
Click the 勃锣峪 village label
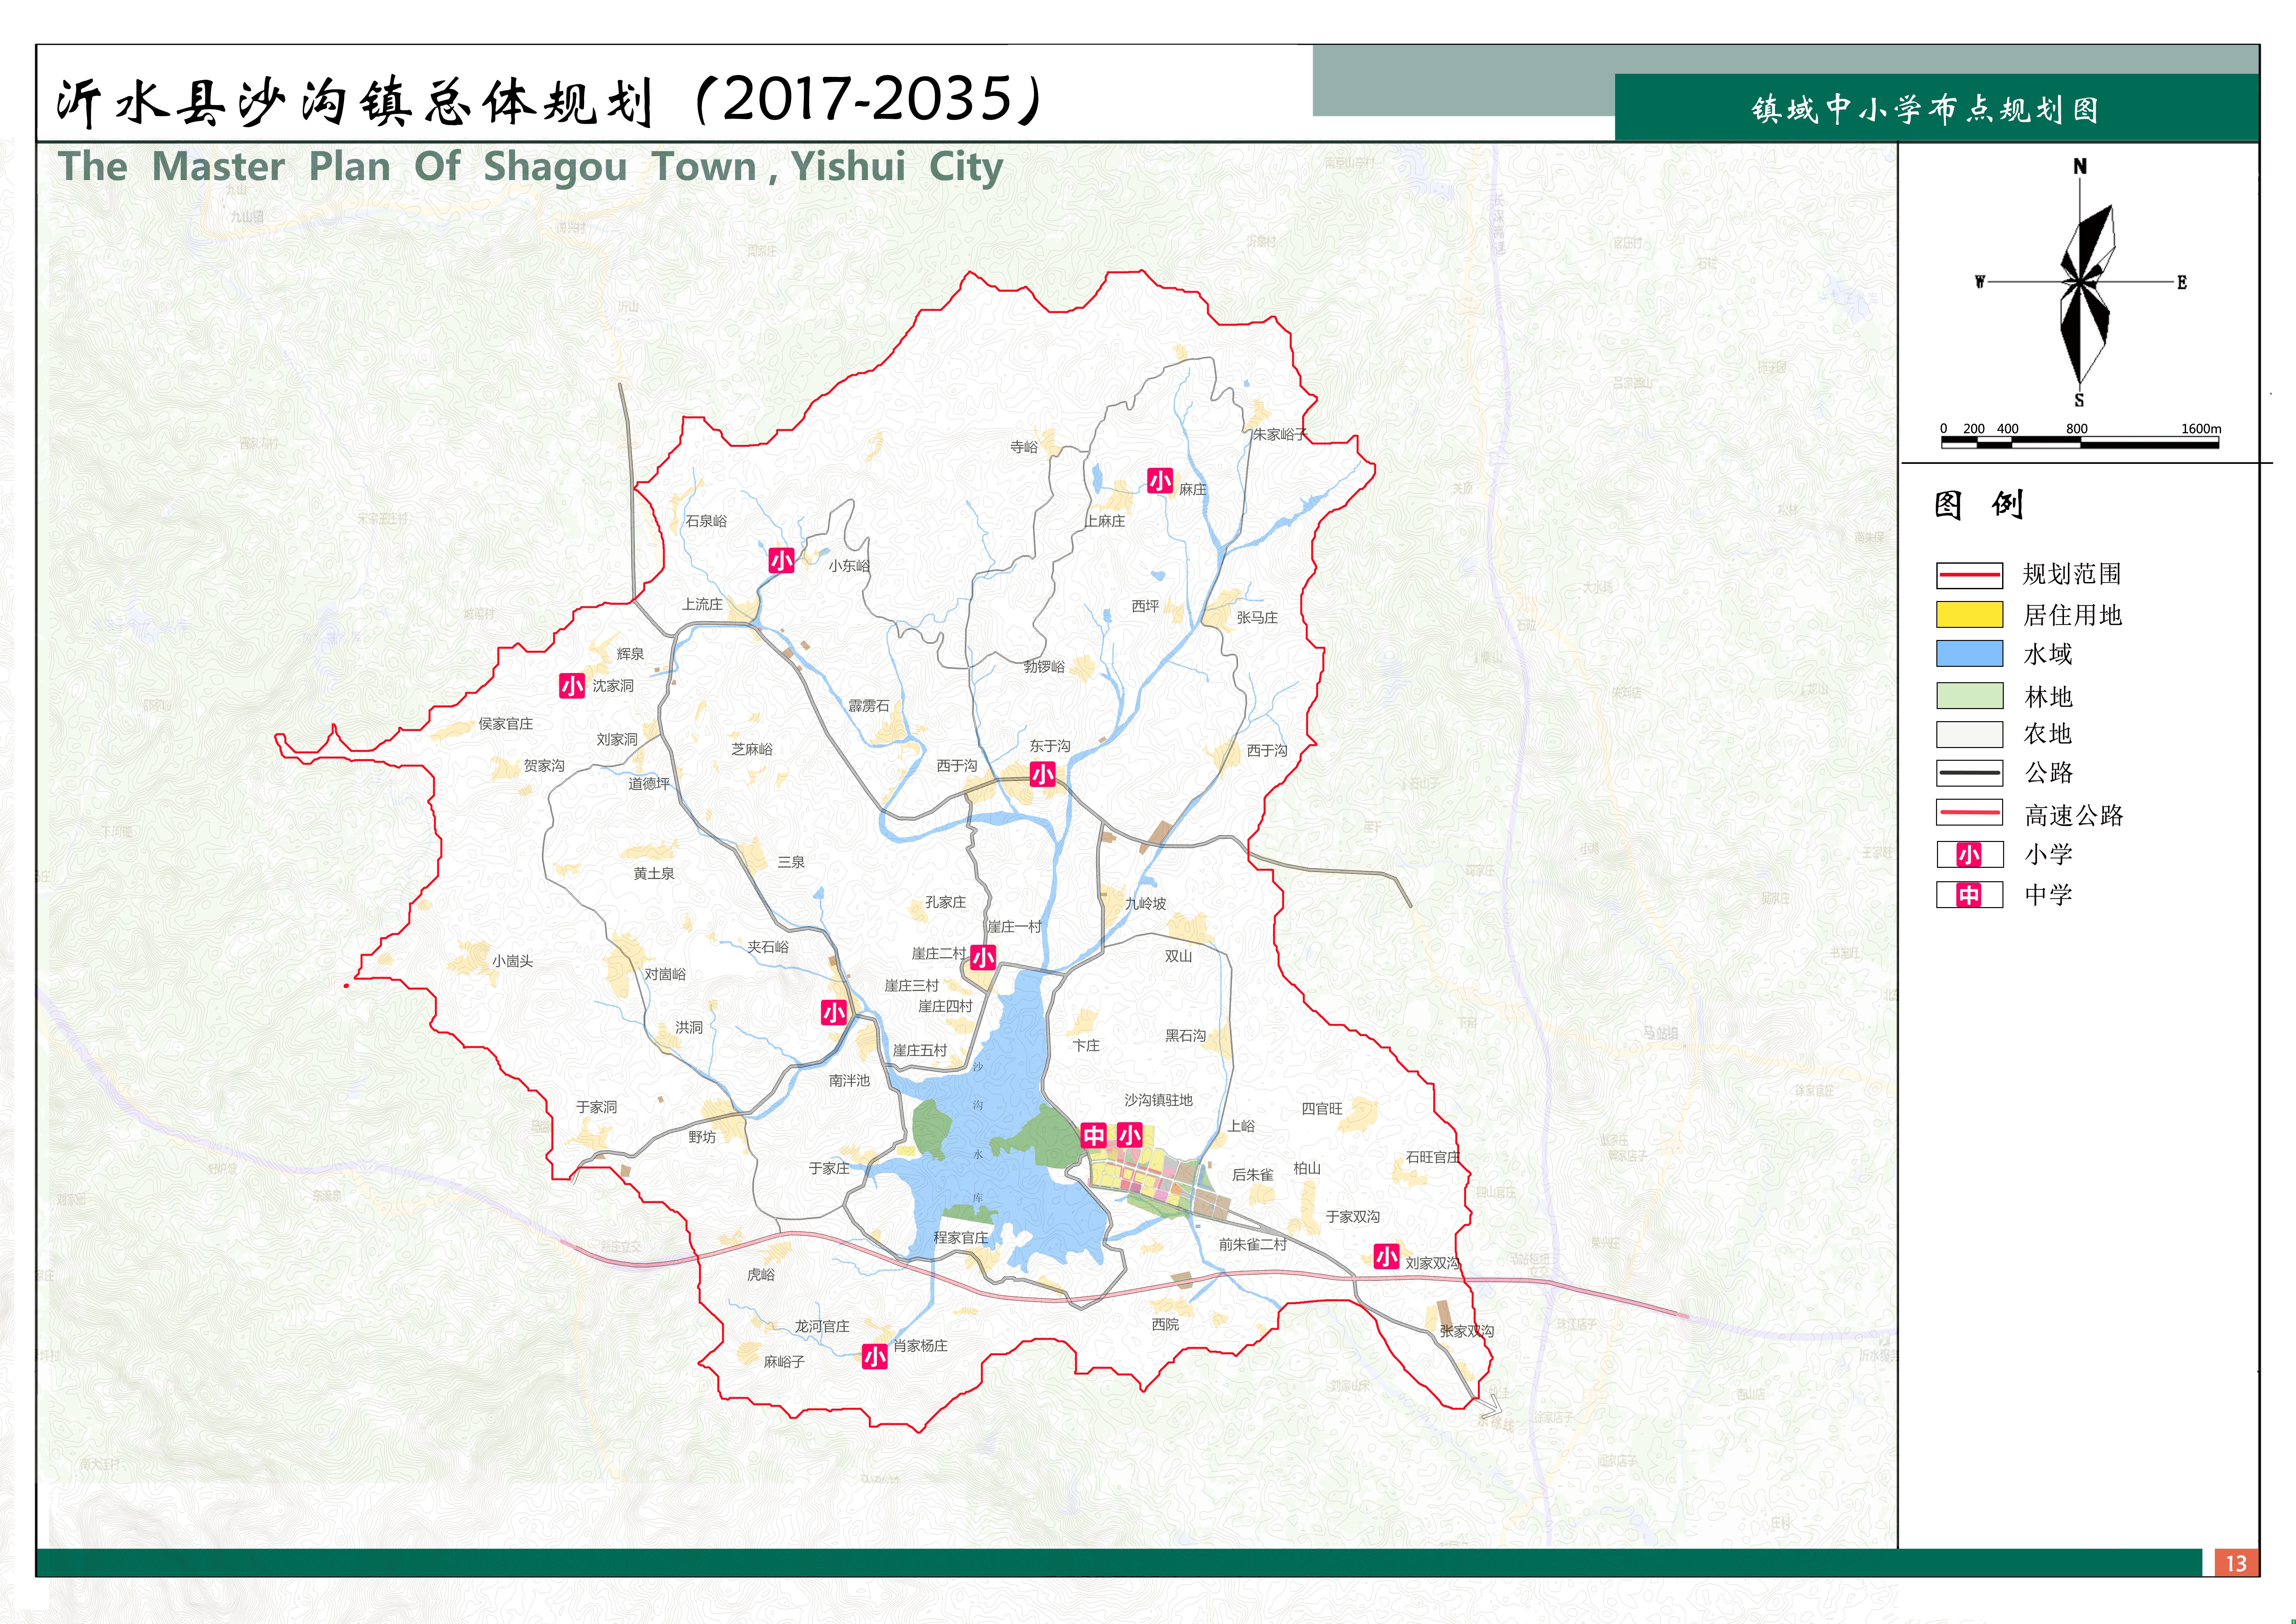[1044, 666]
